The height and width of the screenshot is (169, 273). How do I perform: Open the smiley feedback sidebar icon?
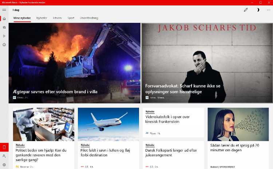(4, 45)
